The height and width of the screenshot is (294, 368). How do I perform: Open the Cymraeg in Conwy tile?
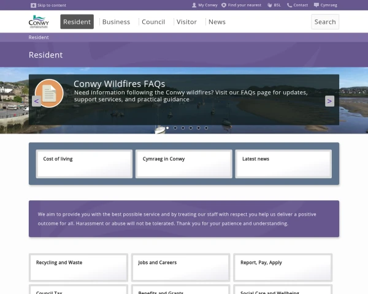tap(184, 164)
